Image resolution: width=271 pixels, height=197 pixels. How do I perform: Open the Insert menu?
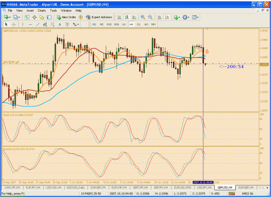click(30, 10)
